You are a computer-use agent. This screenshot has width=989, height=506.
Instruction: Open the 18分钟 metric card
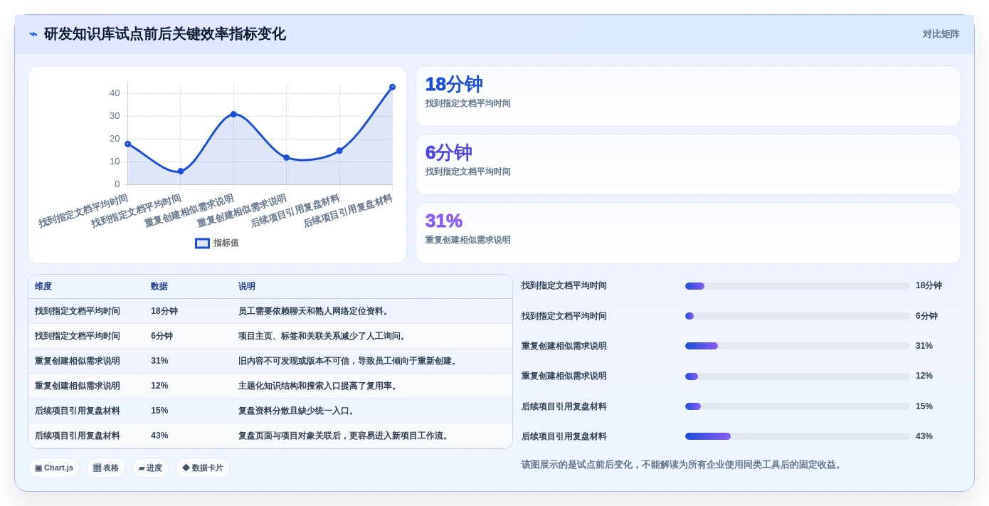pos(688,96)
